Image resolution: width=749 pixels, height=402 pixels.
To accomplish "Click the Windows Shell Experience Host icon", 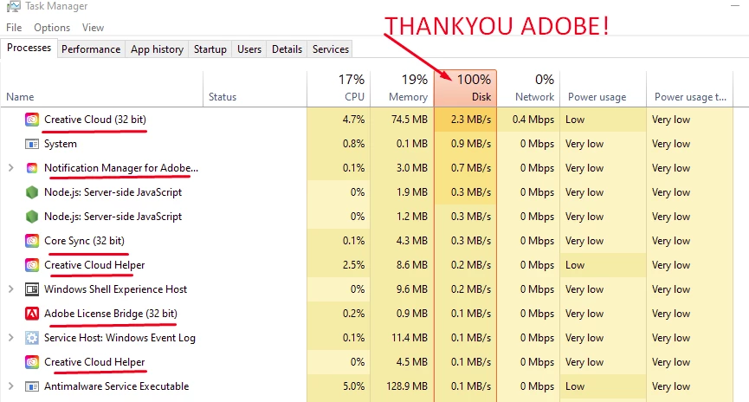I will coord(32,289).
